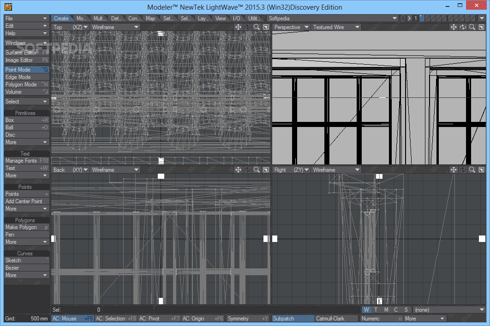Click rotate icon in Right viewport header
This screenshot has height=326, width=490.
coord(463,170)
